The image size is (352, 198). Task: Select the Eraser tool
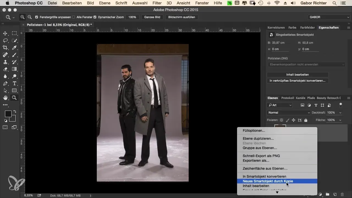pos(5,69)
